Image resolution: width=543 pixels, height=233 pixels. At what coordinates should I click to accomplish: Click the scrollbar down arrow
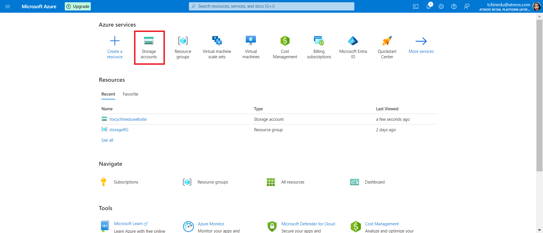tap(539, 230)
